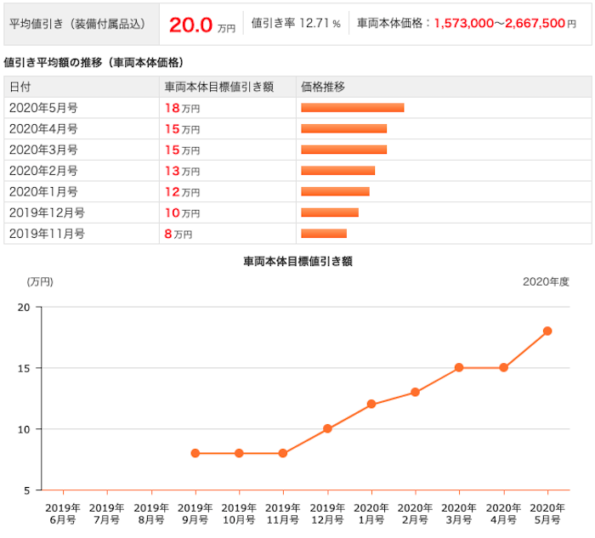Click the 2020年5月号 data point on chart
Viewport: 595px width, 538px height.
click(x=547, y=331)
